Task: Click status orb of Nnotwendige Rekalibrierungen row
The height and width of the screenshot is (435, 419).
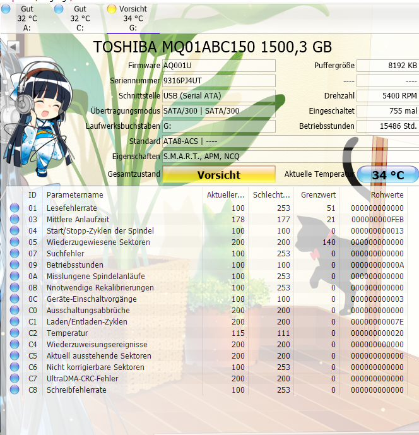Action: (15, 287)
